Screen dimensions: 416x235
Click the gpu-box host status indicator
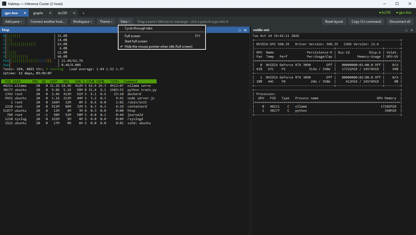click(x=404, y=12)
